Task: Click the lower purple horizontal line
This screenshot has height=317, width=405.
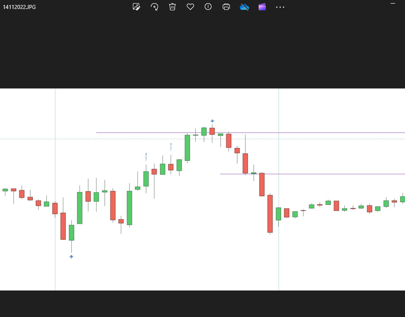Action: point(337,174)
